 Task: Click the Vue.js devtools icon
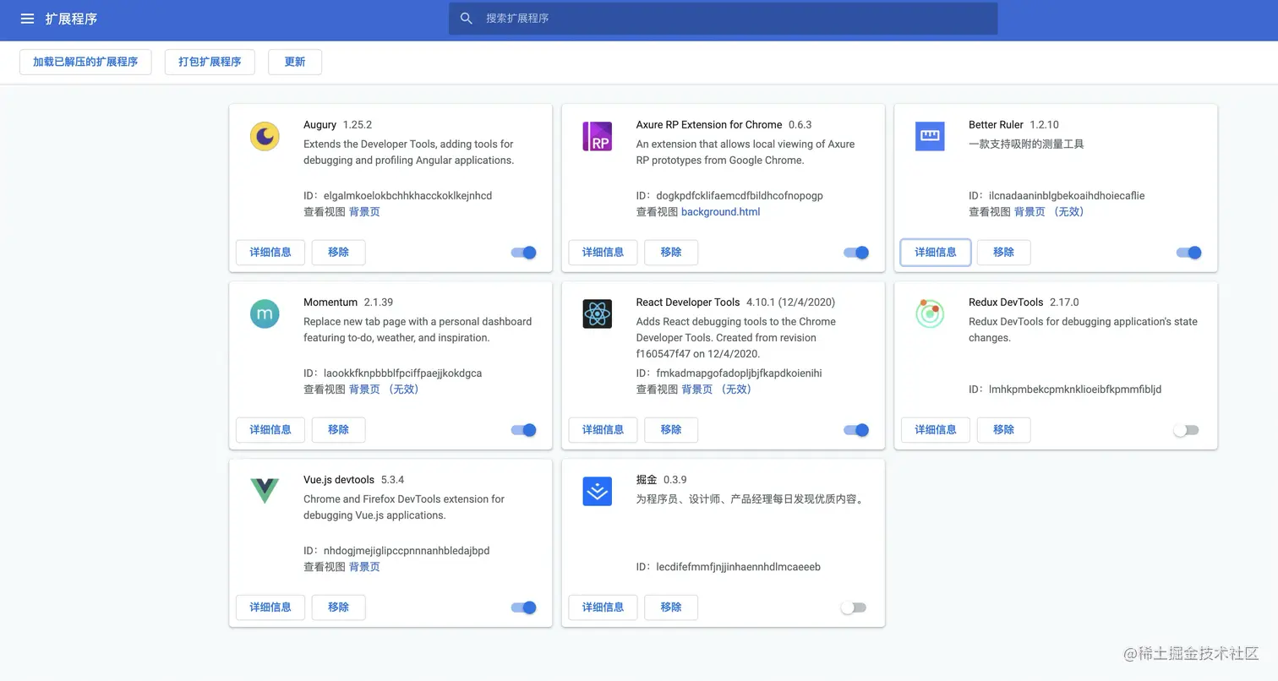pos(265,491)
